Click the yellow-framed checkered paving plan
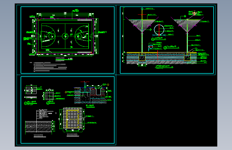The image size is (232, 150). pos(73,119)
